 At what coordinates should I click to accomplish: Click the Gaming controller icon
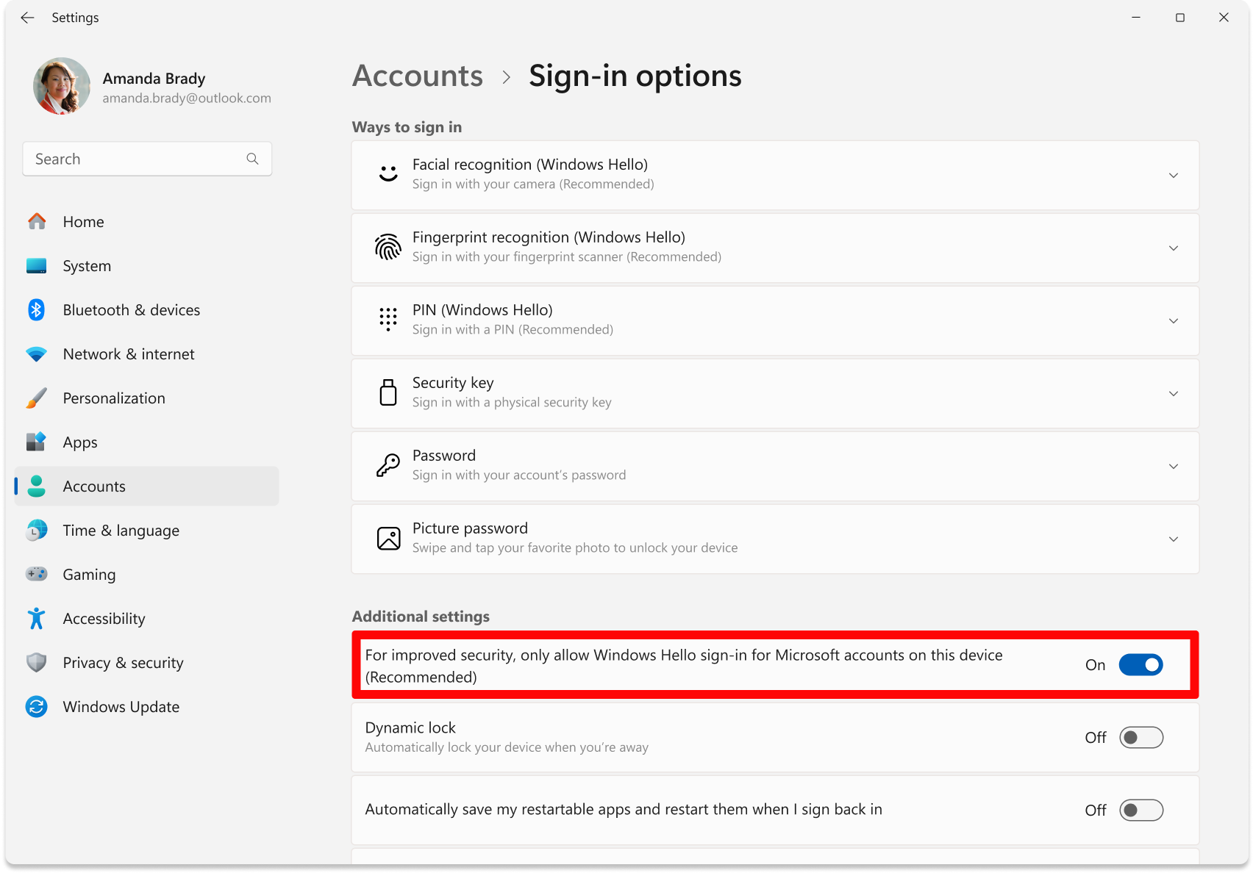35,574
